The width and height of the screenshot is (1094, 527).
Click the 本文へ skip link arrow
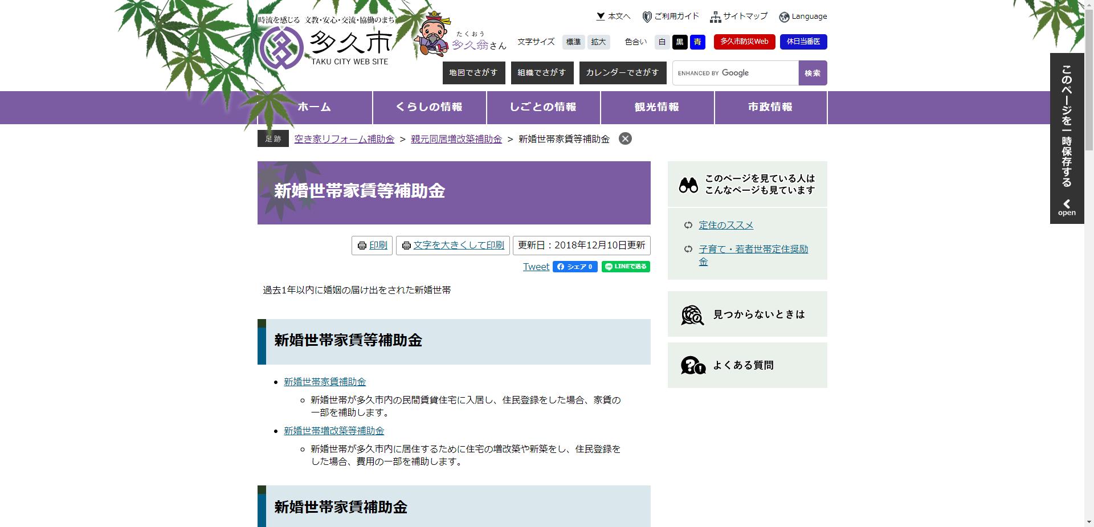[599, 17]
